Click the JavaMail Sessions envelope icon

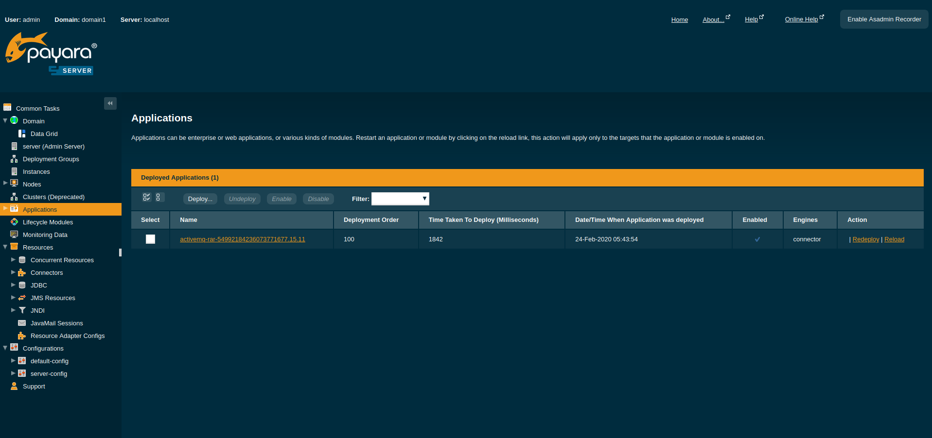point(22,323)
